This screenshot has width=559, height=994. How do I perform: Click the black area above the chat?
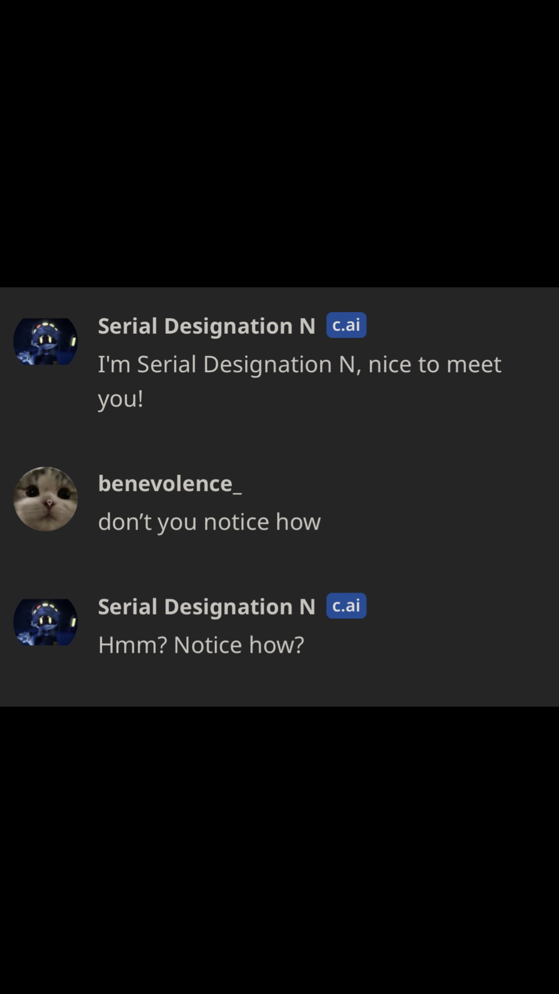pyautogui.click(x=279, y=144)
